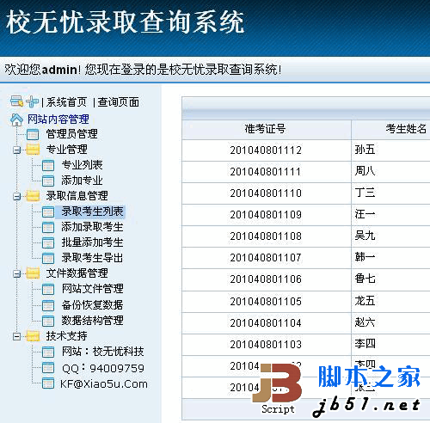Click the blue plus icon in sidebar toolbar
Screen dimensions: 430x423
click(x=32, y=101)
